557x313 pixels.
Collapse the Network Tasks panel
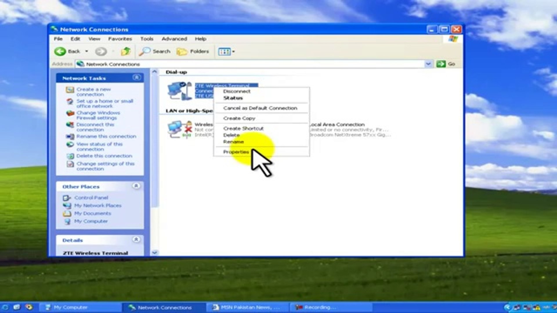point(136,78)
